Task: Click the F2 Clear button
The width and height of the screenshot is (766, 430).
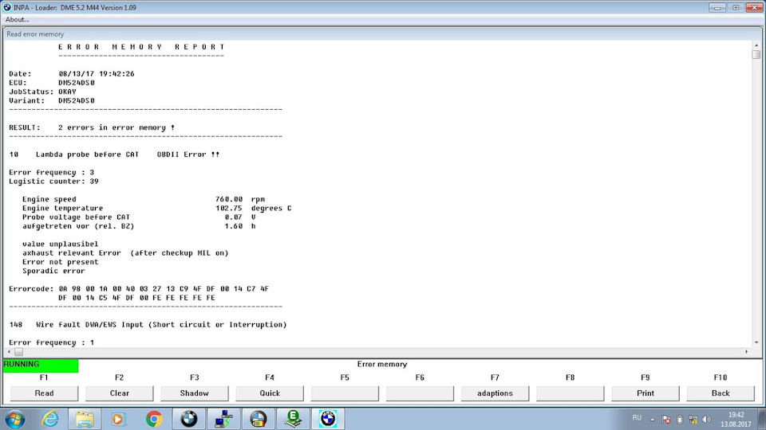Action: pyautogui.click(x=119, y=393)
